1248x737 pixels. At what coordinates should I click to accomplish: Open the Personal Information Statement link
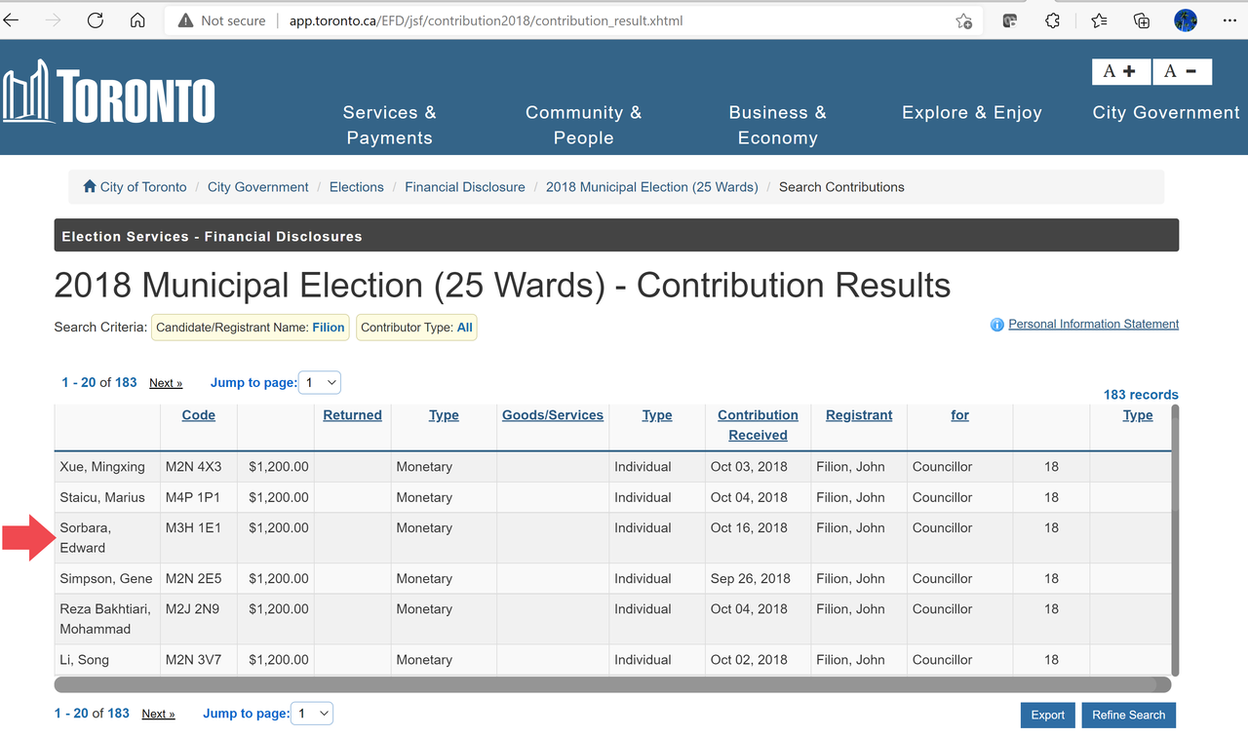[1093, 325]
